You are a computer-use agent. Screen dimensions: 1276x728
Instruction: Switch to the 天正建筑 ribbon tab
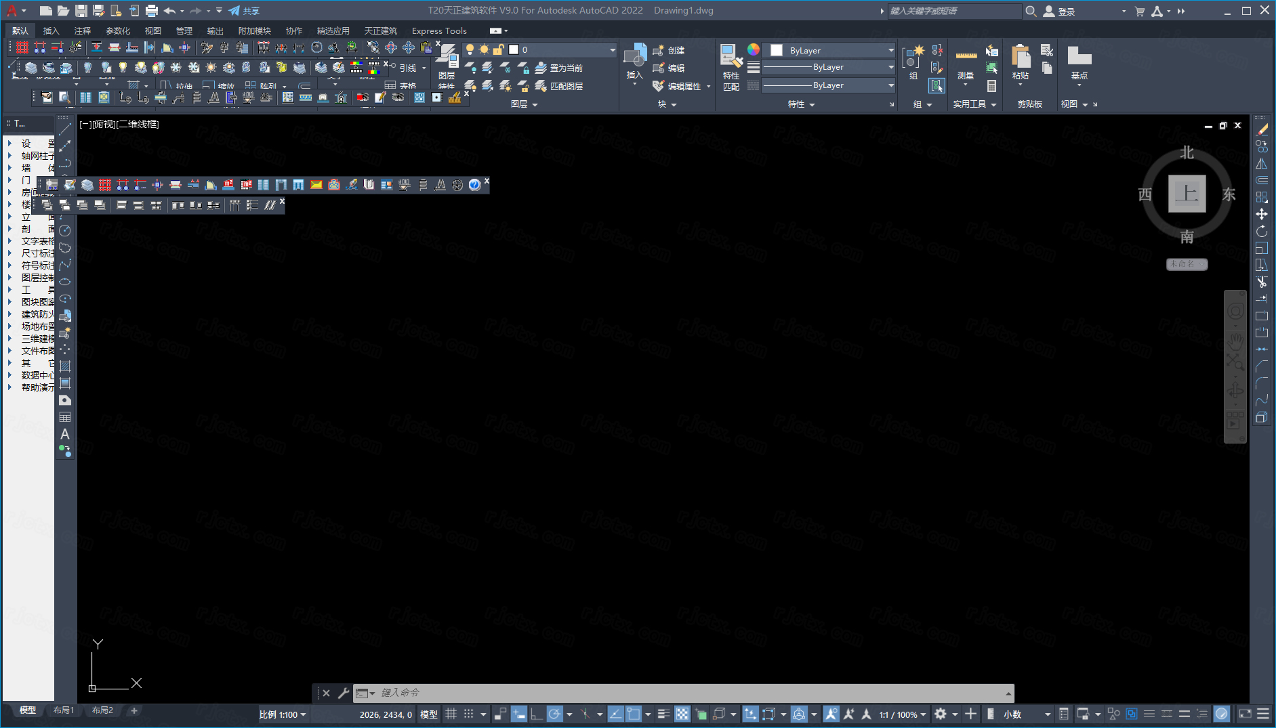pos(380,31)
